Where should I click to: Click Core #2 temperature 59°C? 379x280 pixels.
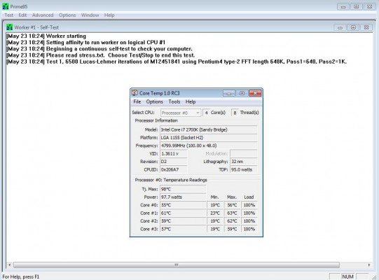(x=183, y=221)
